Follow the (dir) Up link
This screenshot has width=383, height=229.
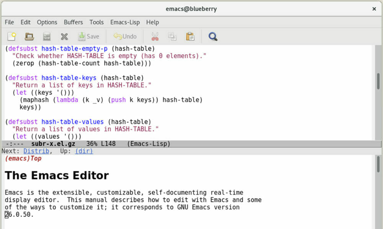pyautogui.click(x=84, y=151)
